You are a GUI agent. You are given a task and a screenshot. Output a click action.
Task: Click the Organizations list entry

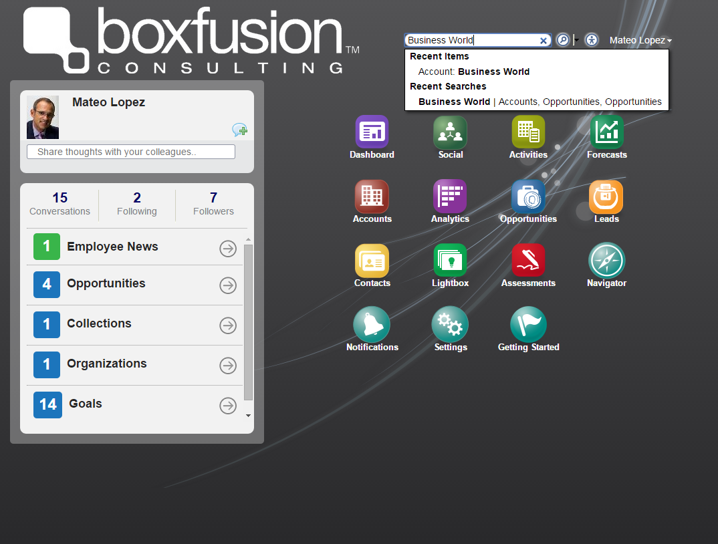pyautogui.click(x=134, y=364)
